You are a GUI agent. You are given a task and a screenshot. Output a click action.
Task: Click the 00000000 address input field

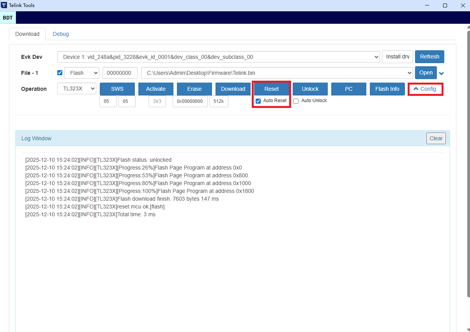tap(120, 73)
